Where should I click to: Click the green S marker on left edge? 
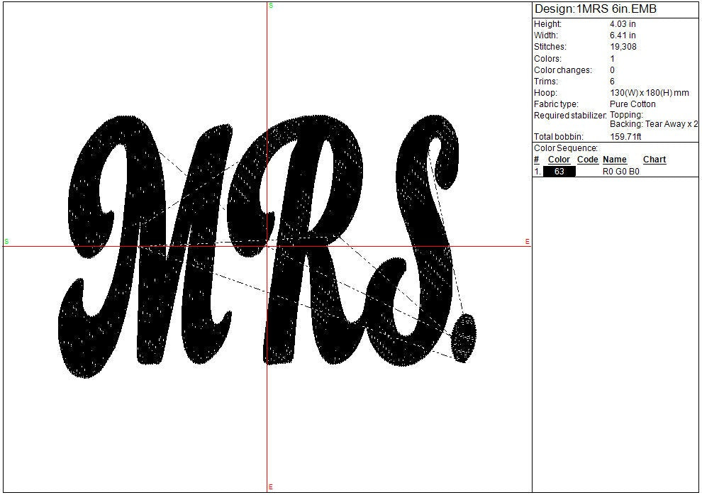pyautogui.click(x=6, y=242)
